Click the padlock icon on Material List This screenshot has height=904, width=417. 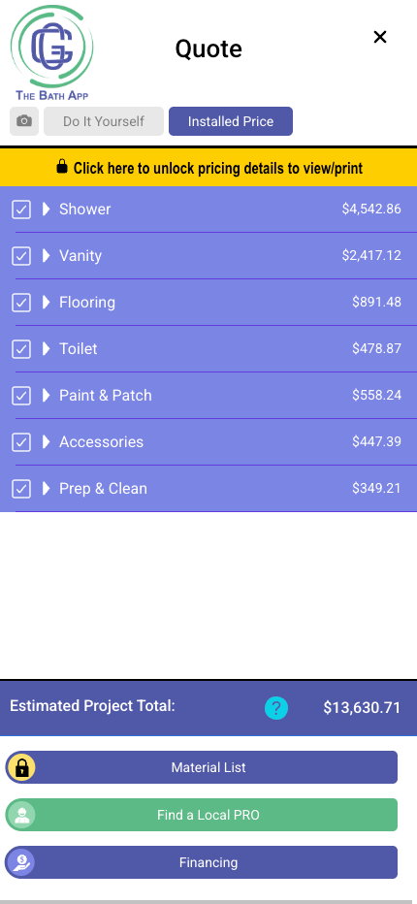(x=21, y=767)
